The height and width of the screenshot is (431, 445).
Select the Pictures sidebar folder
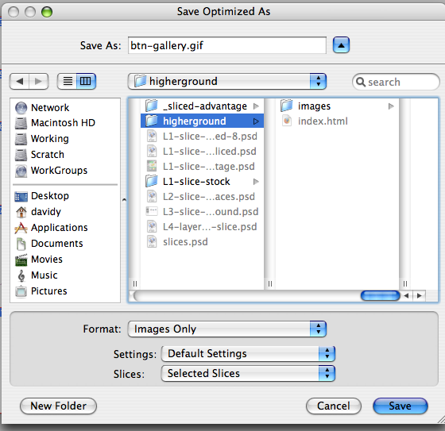(41, 291)
